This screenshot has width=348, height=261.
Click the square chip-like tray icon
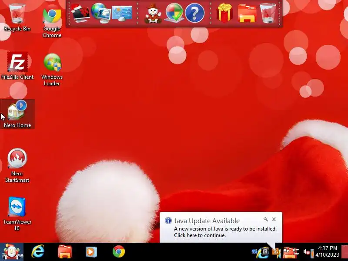coord(265,251)
